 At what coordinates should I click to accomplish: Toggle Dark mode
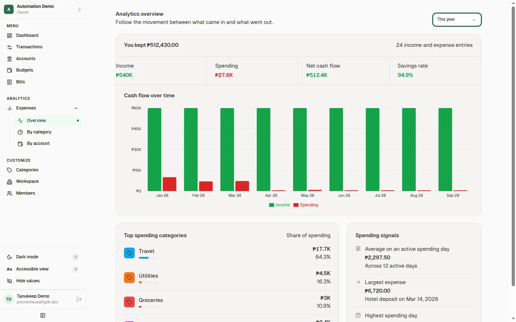click(43, 257)
